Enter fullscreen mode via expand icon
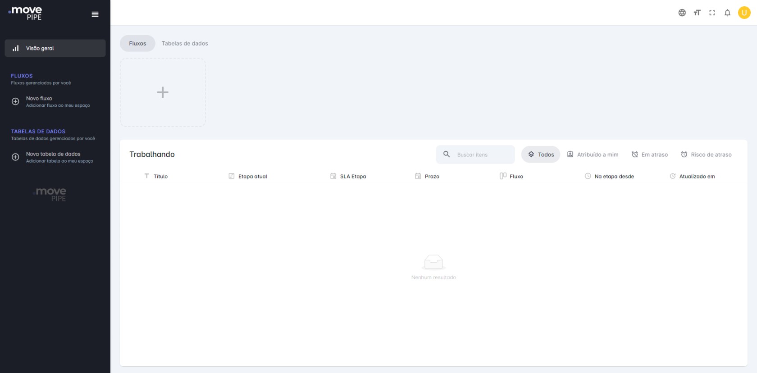This screenshot has height=373, width=757. [712, 13]
